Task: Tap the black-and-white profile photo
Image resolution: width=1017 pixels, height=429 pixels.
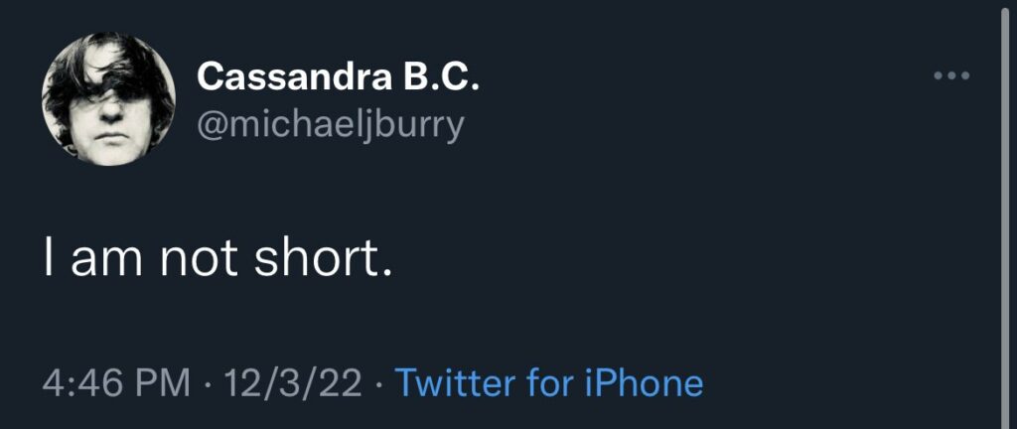Action: pyautogui.click(x=108, y=99)
